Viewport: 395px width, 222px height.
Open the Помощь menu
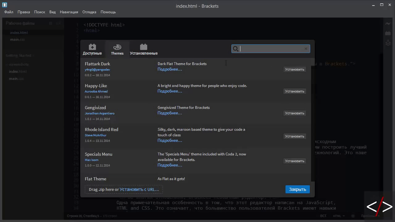tap(108, 12)
